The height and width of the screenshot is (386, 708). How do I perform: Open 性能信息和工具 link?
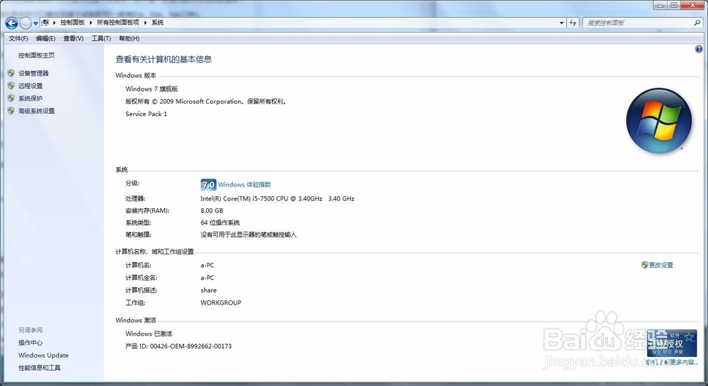39,368
